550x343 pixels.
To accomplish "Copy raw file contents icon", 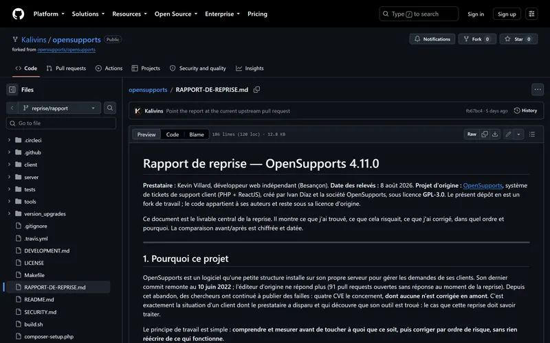I will pyautogui.click(x=485, y=134).
